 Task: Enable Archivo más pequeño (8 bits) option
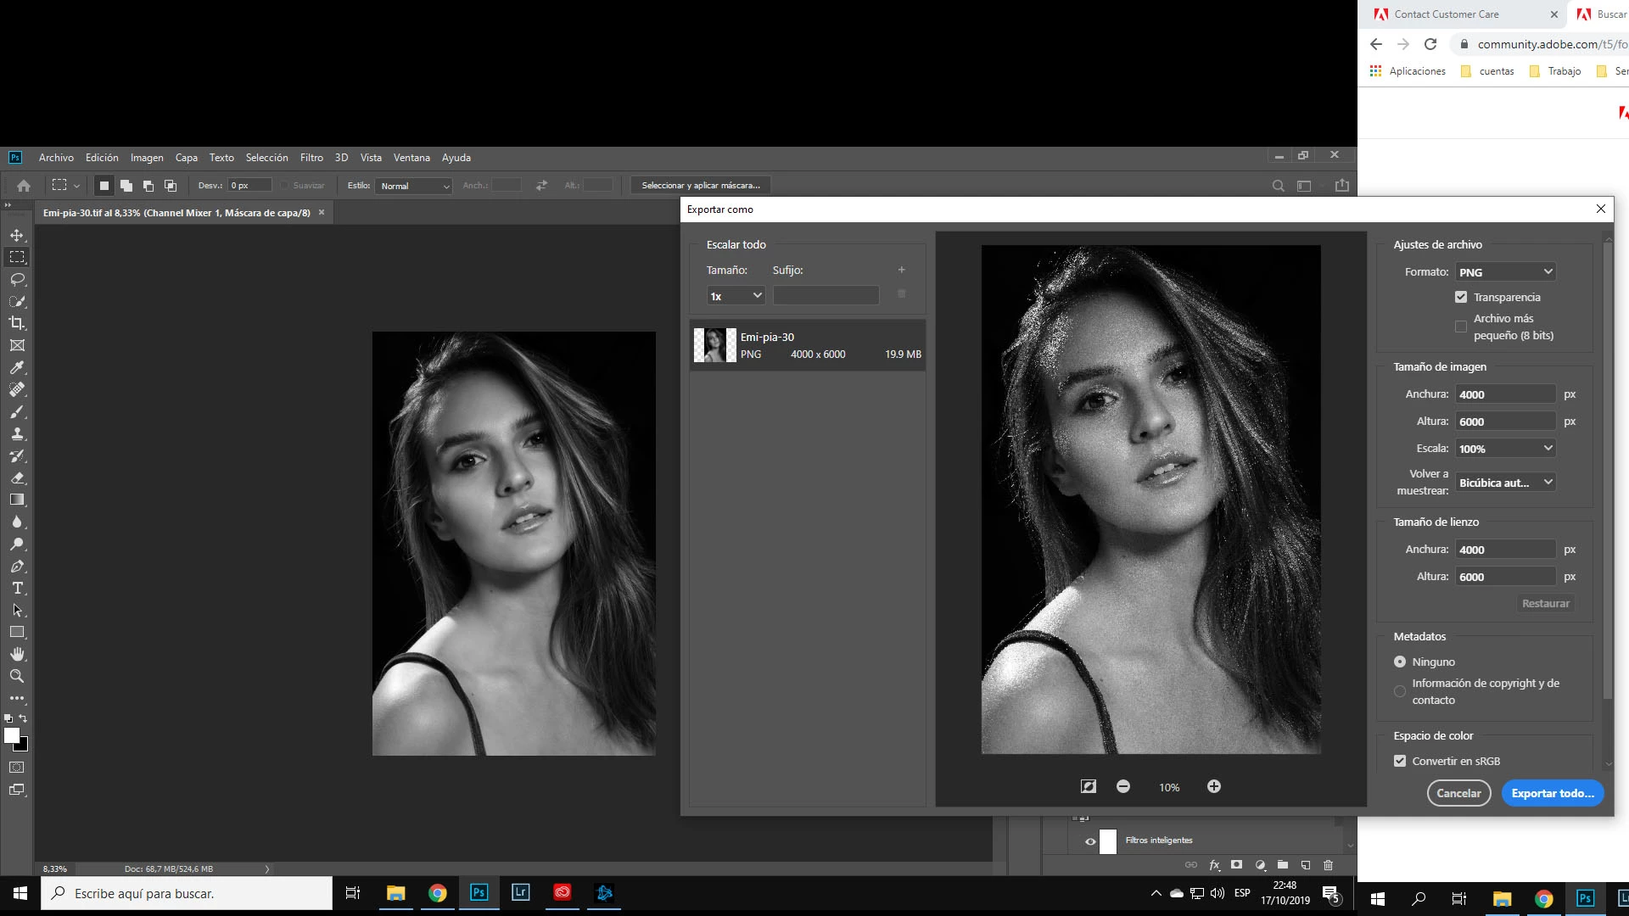coord(1461,327)
